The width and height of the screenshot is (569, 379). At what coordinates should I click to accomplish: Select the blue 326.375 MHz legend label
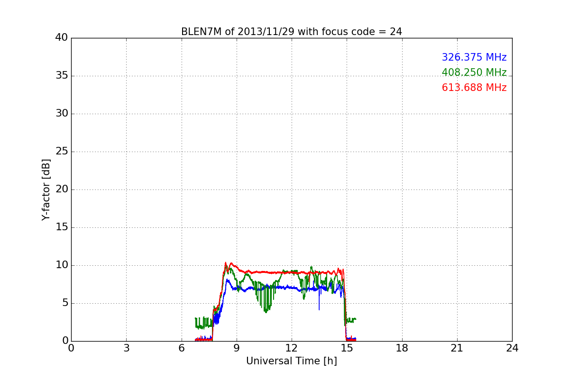tap(474, 57)
